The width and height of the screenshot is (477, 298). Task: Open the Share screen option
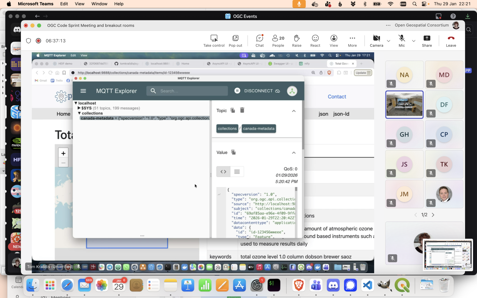point(427,38)
